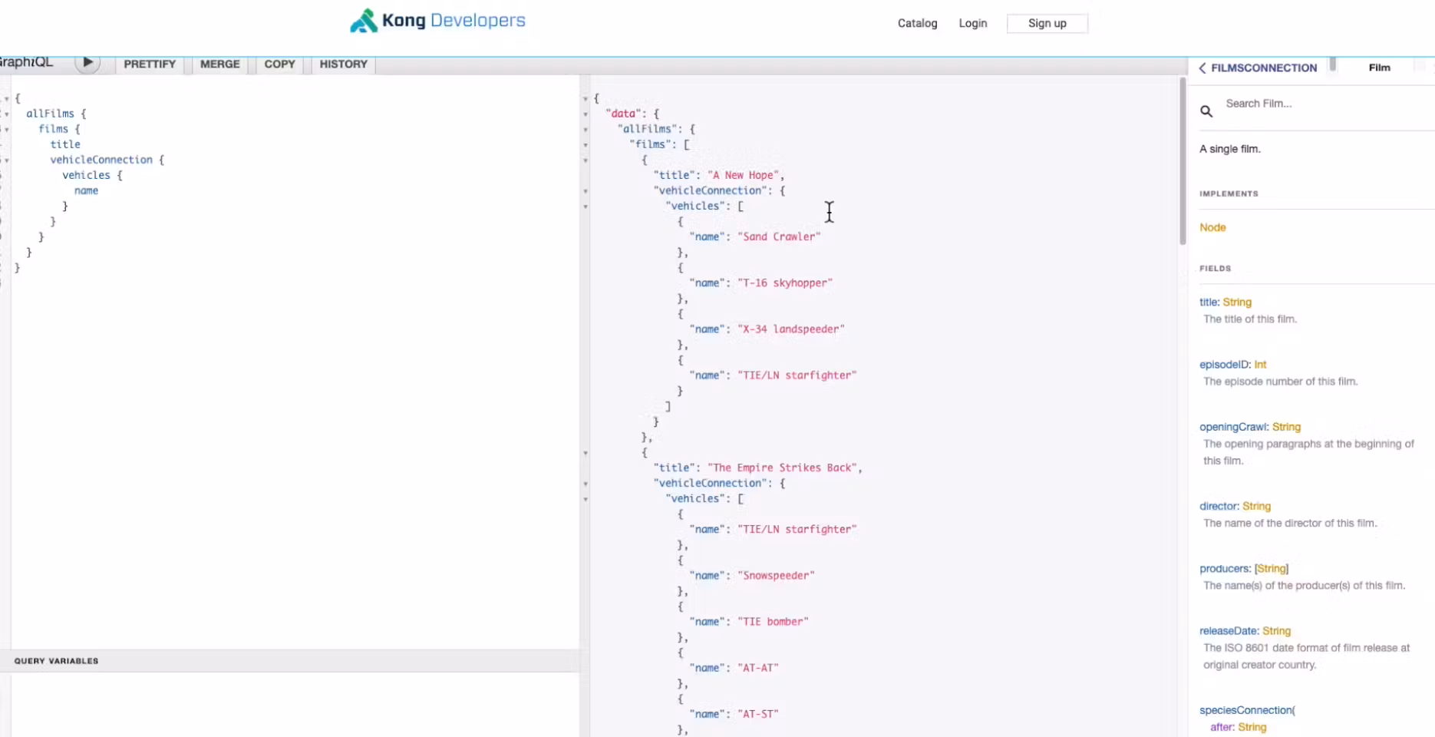Expand the Query Variables panel
Image resolution: width=1435 pixels, height=737 pixels.
click(57, 660)
